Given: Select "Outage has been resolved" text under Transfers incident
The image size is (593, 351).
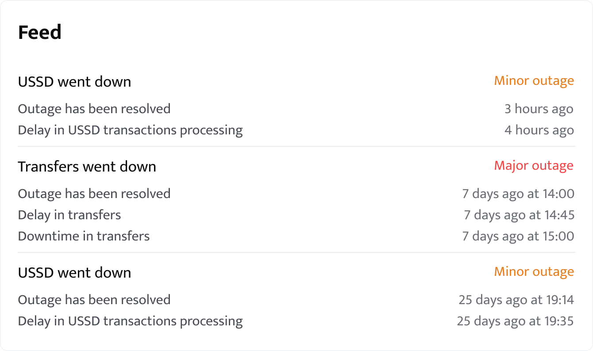Looking at the screenshot, I should pos(94,194).
